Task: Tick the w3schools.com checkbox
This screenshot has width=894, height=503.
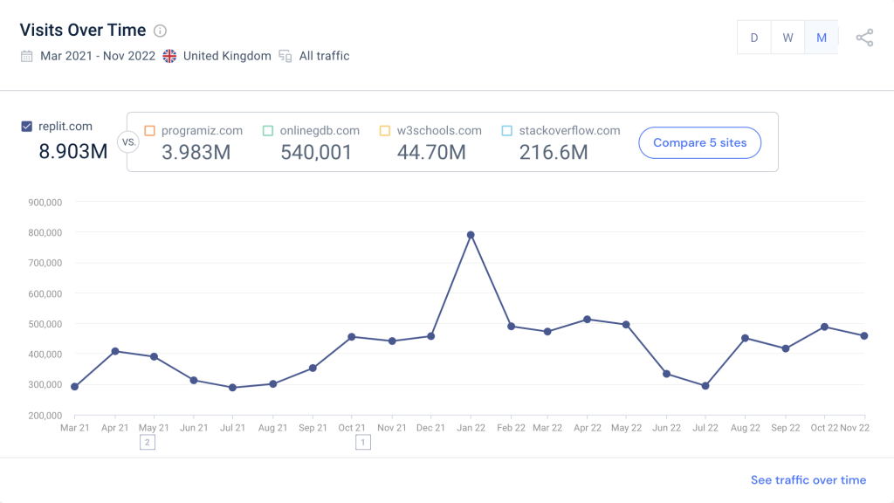Action: click(385, 131)
